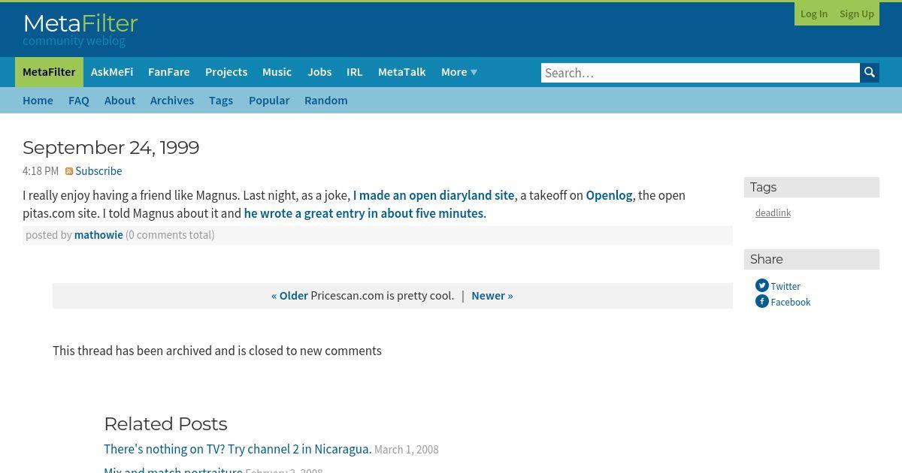Click the RSS feed icon beside Subscribe
The width and height of the screenshot is (902, 473).
(69, 171)
